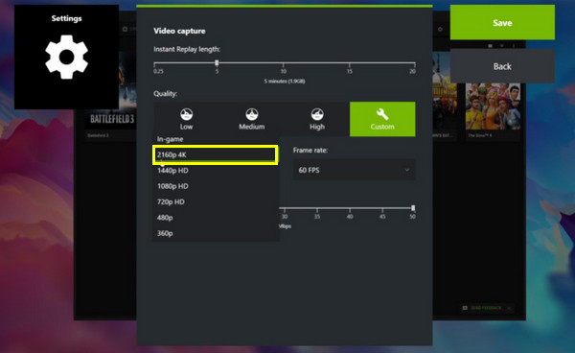Choose 2160p 4K resolution
Image resolution: width=575 pixels, height=353 pixels.
pos(216,154)
